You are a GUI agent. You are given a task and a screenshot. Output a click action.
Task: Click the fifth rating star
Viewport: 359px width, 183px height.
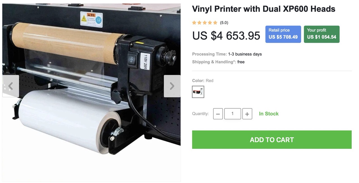tap(215, 23)
